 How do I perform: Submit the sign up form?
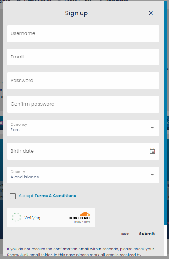tap(147, 234)
